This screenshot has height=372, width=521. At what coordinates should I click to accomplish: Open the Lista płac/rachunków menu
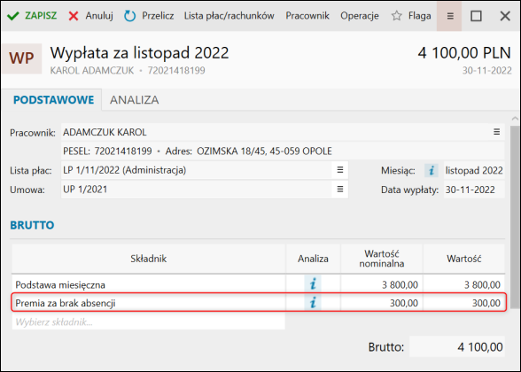click(229, 16)
